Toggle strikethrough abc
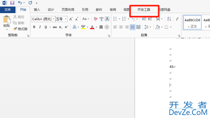210x118 pixels. (x=55, y=27)
